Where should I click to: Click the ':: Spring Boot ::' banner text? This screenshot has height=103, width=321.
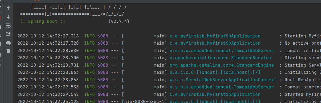43,21
